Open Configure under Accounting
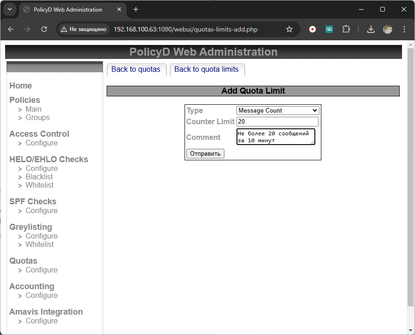The width and height of the screenshot is (415, 335). 42,295
